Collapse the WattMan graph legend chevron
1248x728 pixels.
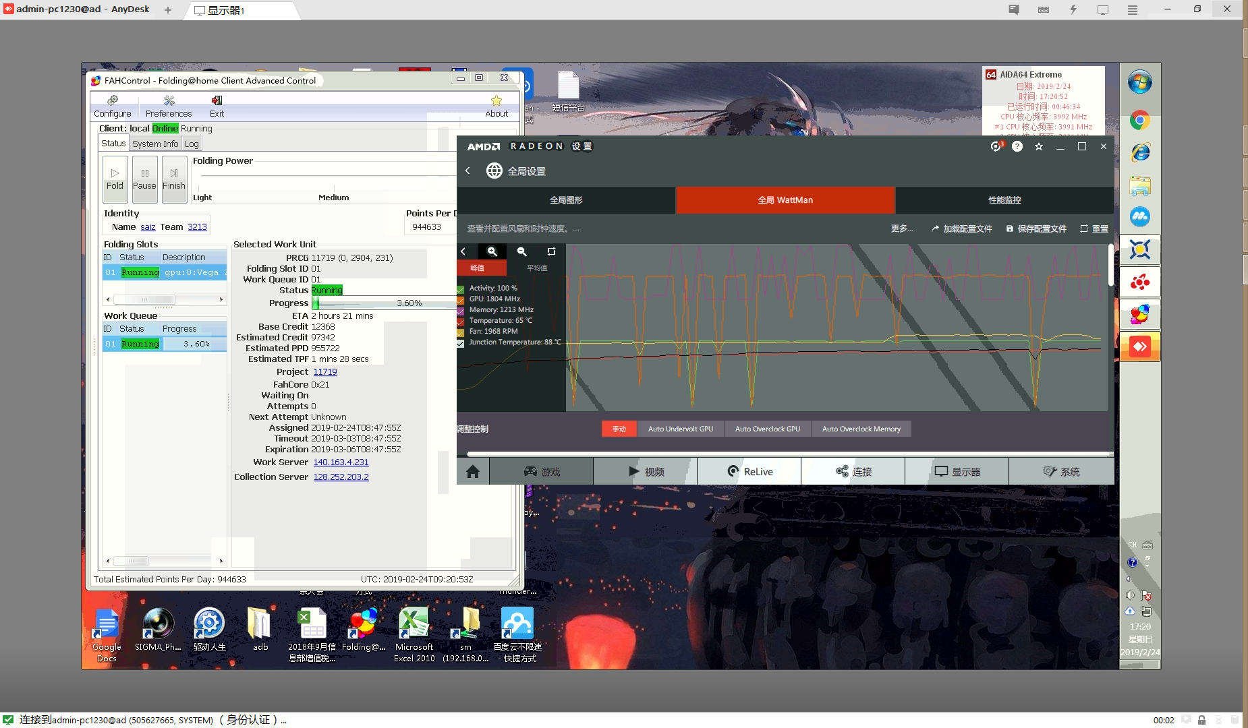(463, 251)
